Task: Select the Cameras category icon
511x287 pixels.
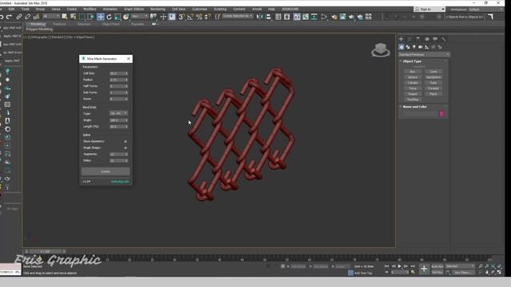Action: point(421,47)
